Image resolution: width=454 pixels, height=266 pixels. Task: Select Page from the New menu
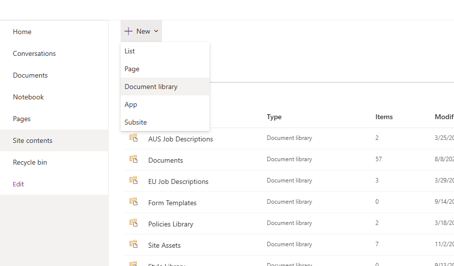click(x=132, y=69)
